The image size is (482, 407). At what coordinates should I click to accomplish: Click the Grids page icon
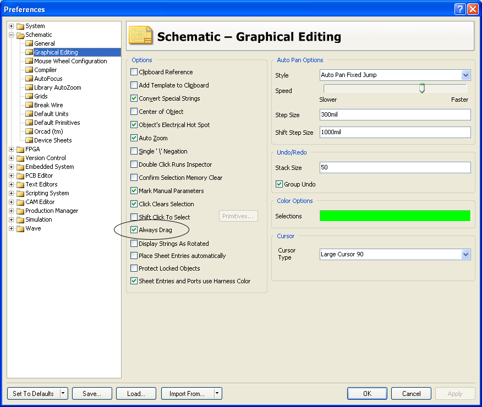pyautogui.click(x=29, y=96)
